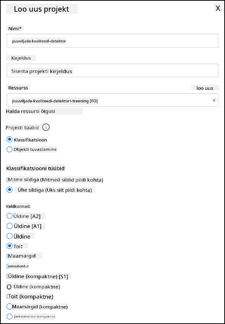225x324 pixels.
Task: Select the Klassifikatsioon project type
Action: pyautogui.click(x=9, y=140)
